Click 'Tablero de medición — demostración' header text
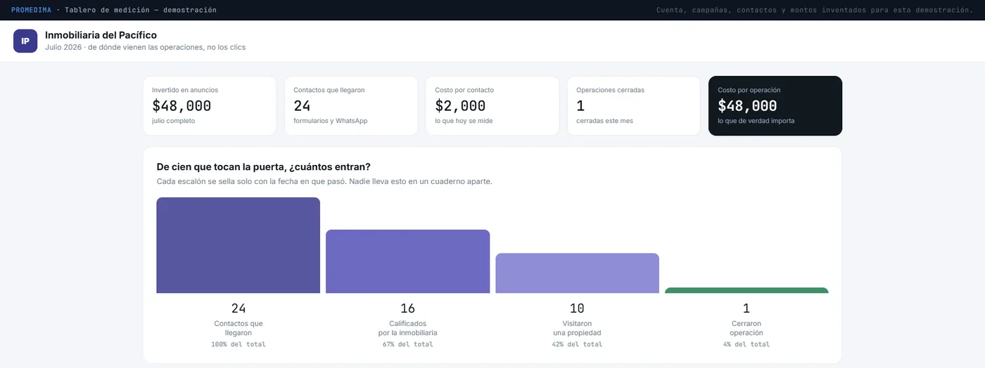985x368 pixels. pyautogui.click(x=141, y=10)
